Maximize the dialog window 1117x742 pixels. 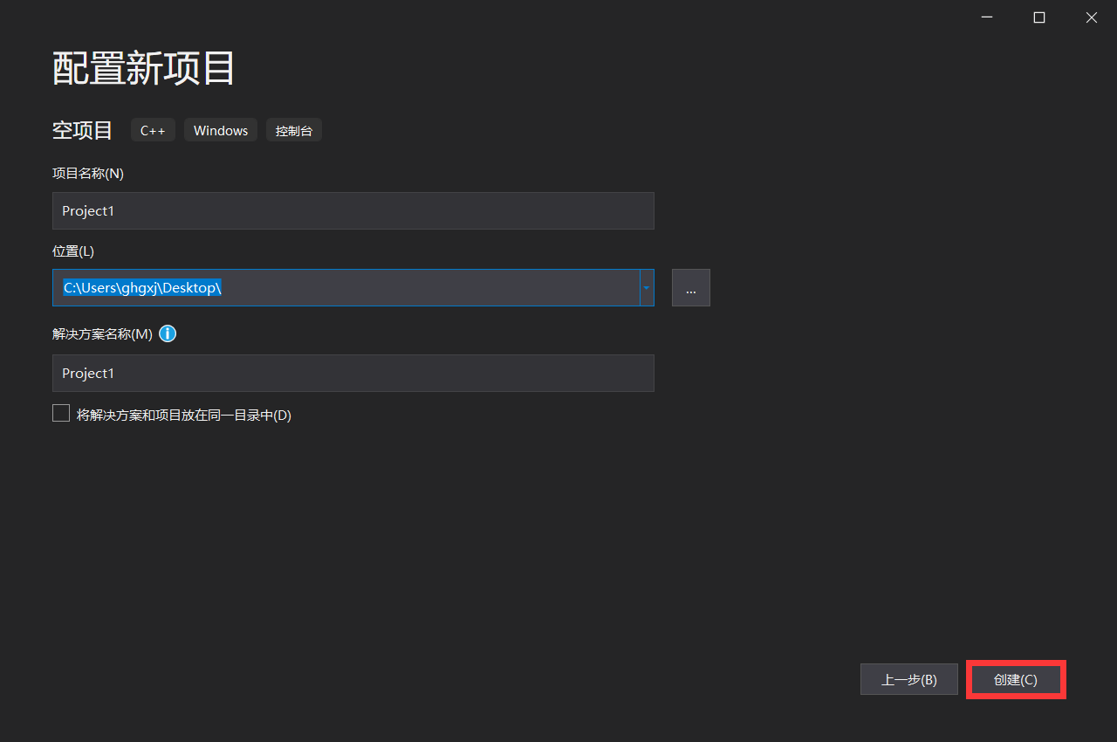point(1039,17)
